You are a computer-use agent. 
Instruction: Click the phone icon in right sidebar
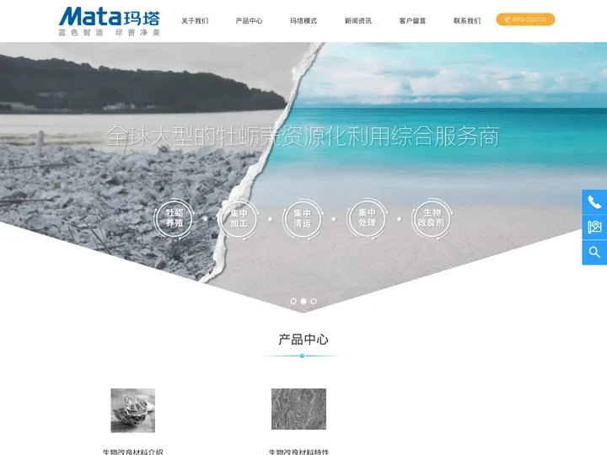point(594,202)
